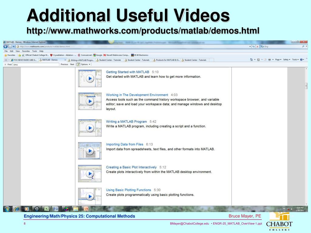Click Previous in the Find bar
This screenshot has height=233, width=311.
point(64,64)
